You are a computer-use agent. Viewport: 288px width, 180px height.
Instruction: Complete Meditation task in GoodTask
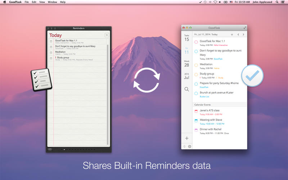coord(196,65)
